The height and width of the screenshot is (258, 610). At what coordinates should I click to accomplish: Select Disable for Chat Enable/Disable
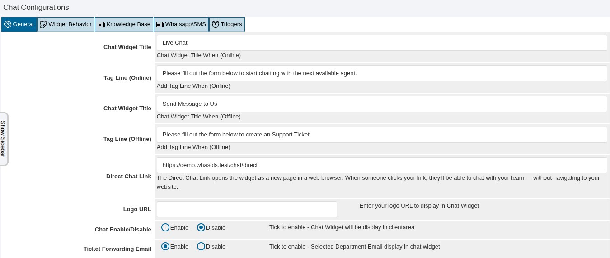point(201,227)
